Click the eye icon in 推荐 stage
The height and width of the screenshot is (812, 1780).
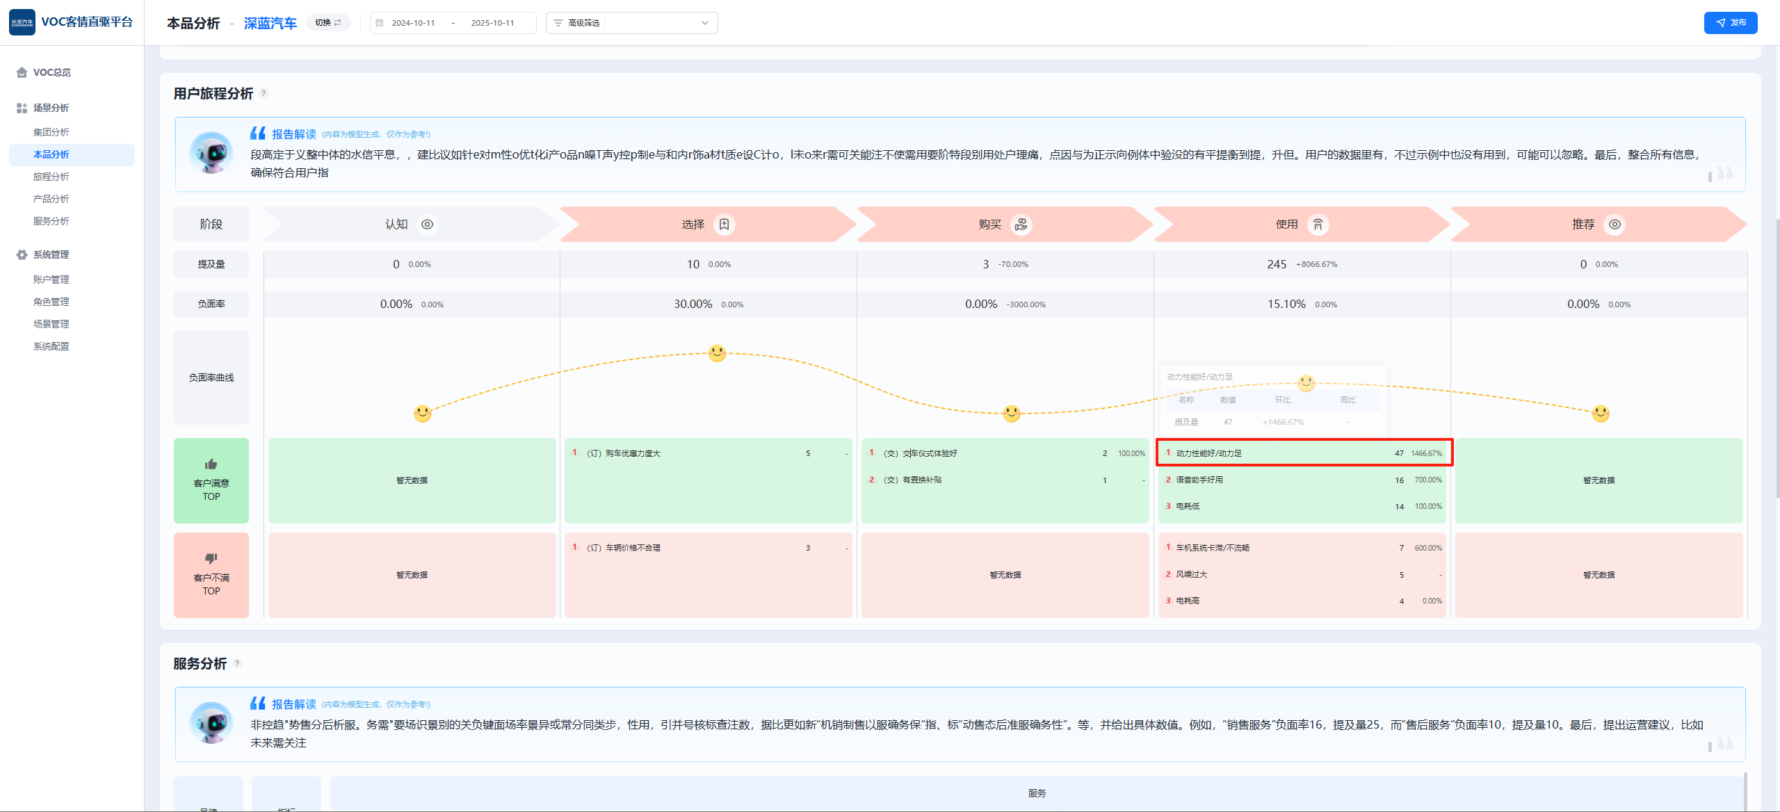coord(1615,225)
